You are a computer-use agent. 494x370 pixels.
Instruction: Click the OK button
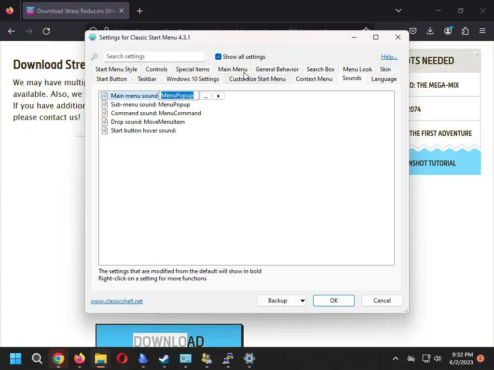pyautogui.click(x=334, y=301)
